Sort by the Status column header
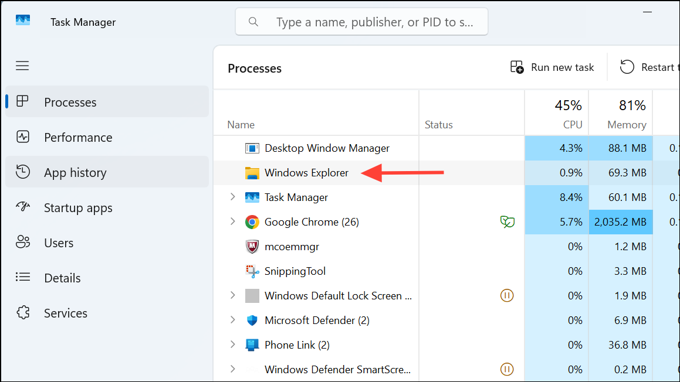Viewport: 680px width, 382px height. point(472,112)
